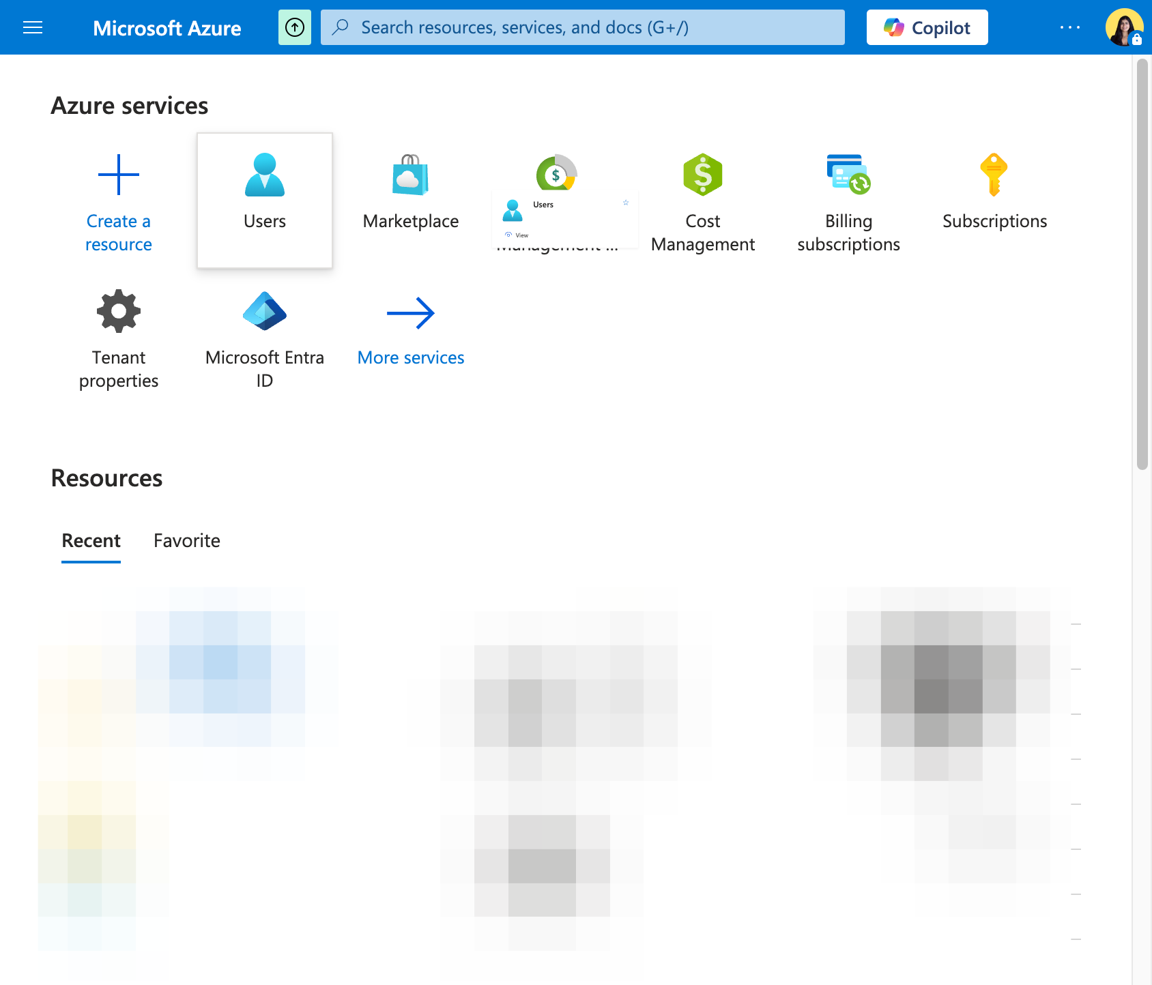Click the user icon in Users popup
This screenshot has width=1152, height=985.
(513, 211)
